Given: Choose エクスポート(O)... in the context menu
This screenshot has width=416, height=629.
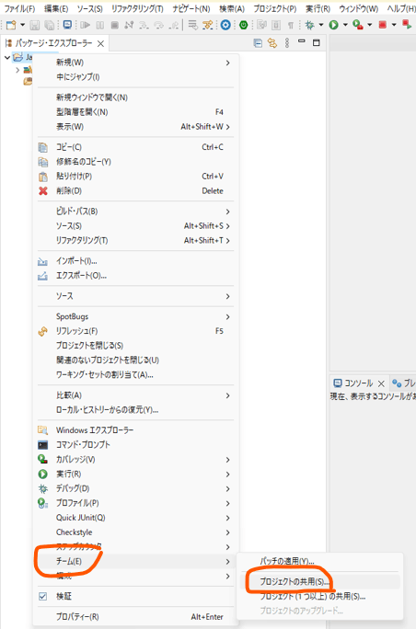Looking at the screenshot, I should 135,276.
